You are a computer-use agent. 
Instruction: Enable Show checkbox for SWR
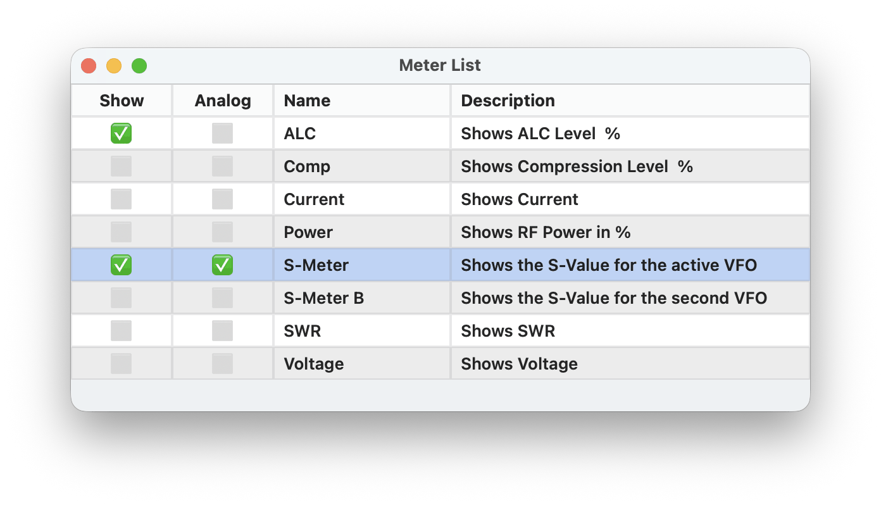point(121,331)
